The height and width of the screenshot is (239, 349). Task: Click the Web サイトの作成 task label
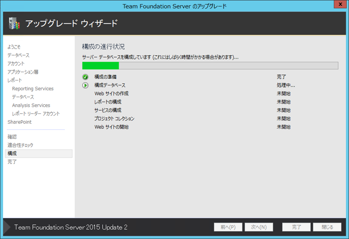click(111, 94)
